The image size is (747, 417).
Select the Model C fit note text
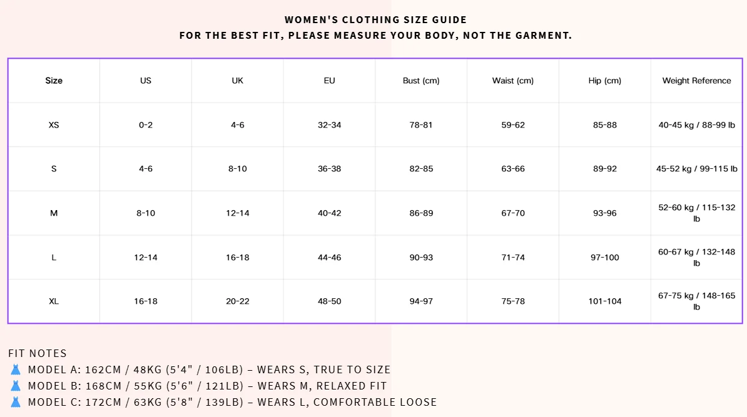click(233, 402)
